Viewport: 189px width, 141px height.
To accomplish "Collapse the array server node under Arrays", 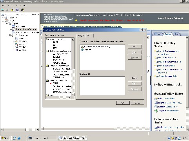I will pyautogui.click(x=6, y=23).
